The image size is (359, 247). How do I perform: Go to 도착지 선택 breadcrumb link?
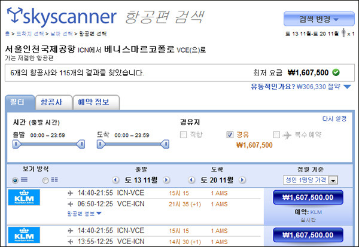pyautogui.click(x=30, y=33)
